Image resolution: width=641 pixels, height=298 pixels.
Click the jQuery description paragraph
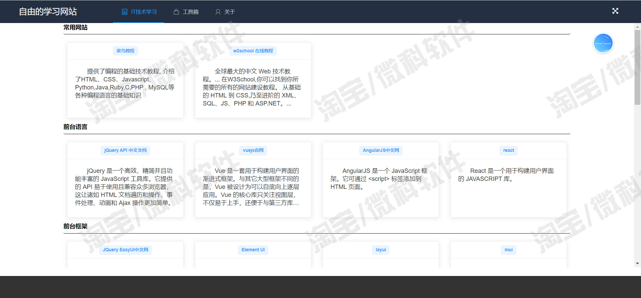click(x=125, y=187)
